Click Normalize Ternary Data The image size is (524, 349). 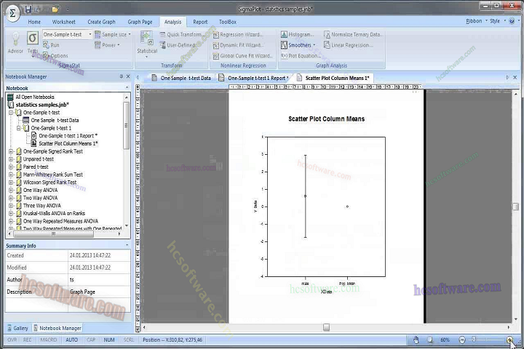coord(353,34)
